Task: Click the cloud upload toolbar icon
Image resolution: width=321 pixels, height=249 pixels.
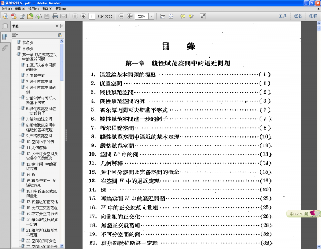Action: pos(39,16)
